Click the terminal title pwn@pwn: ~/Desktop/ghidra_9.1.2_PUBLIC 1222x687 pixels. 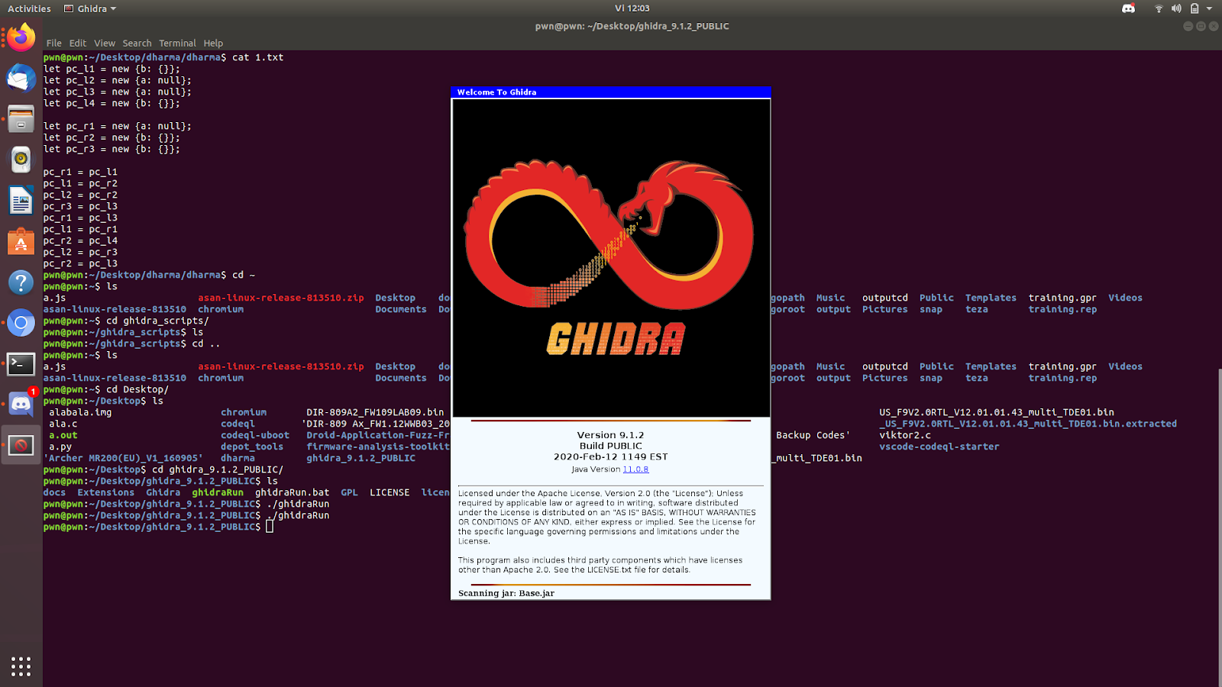pyautogui.click(x=632, y=26)
